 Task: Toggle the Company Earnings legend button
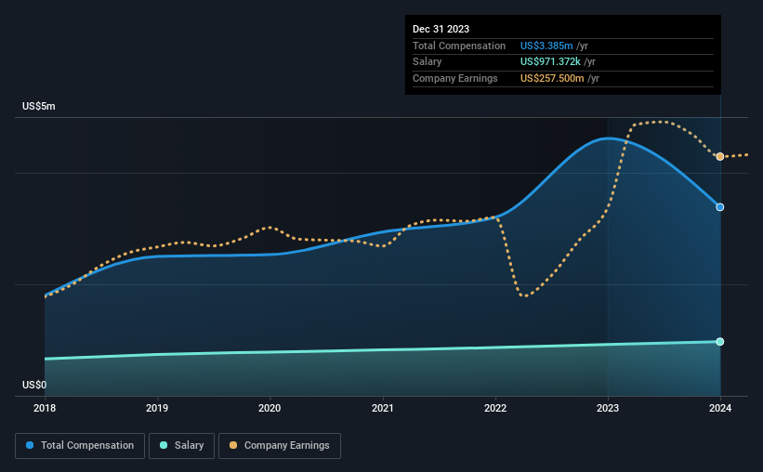tap(280, 446)
